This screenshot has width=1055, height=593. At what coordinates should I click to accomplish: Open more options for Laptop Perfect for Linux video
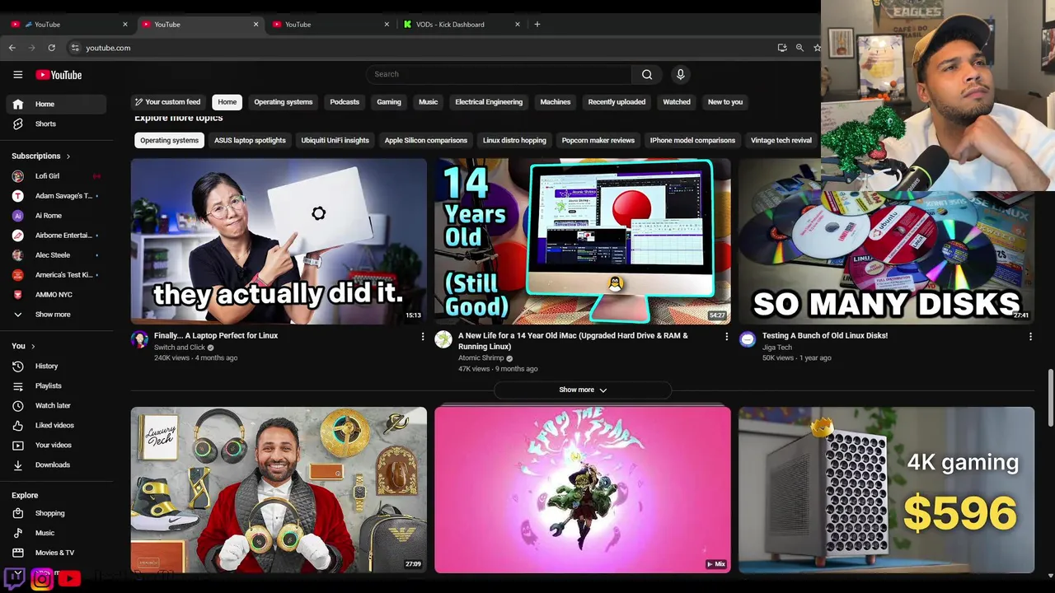[423, 336]
